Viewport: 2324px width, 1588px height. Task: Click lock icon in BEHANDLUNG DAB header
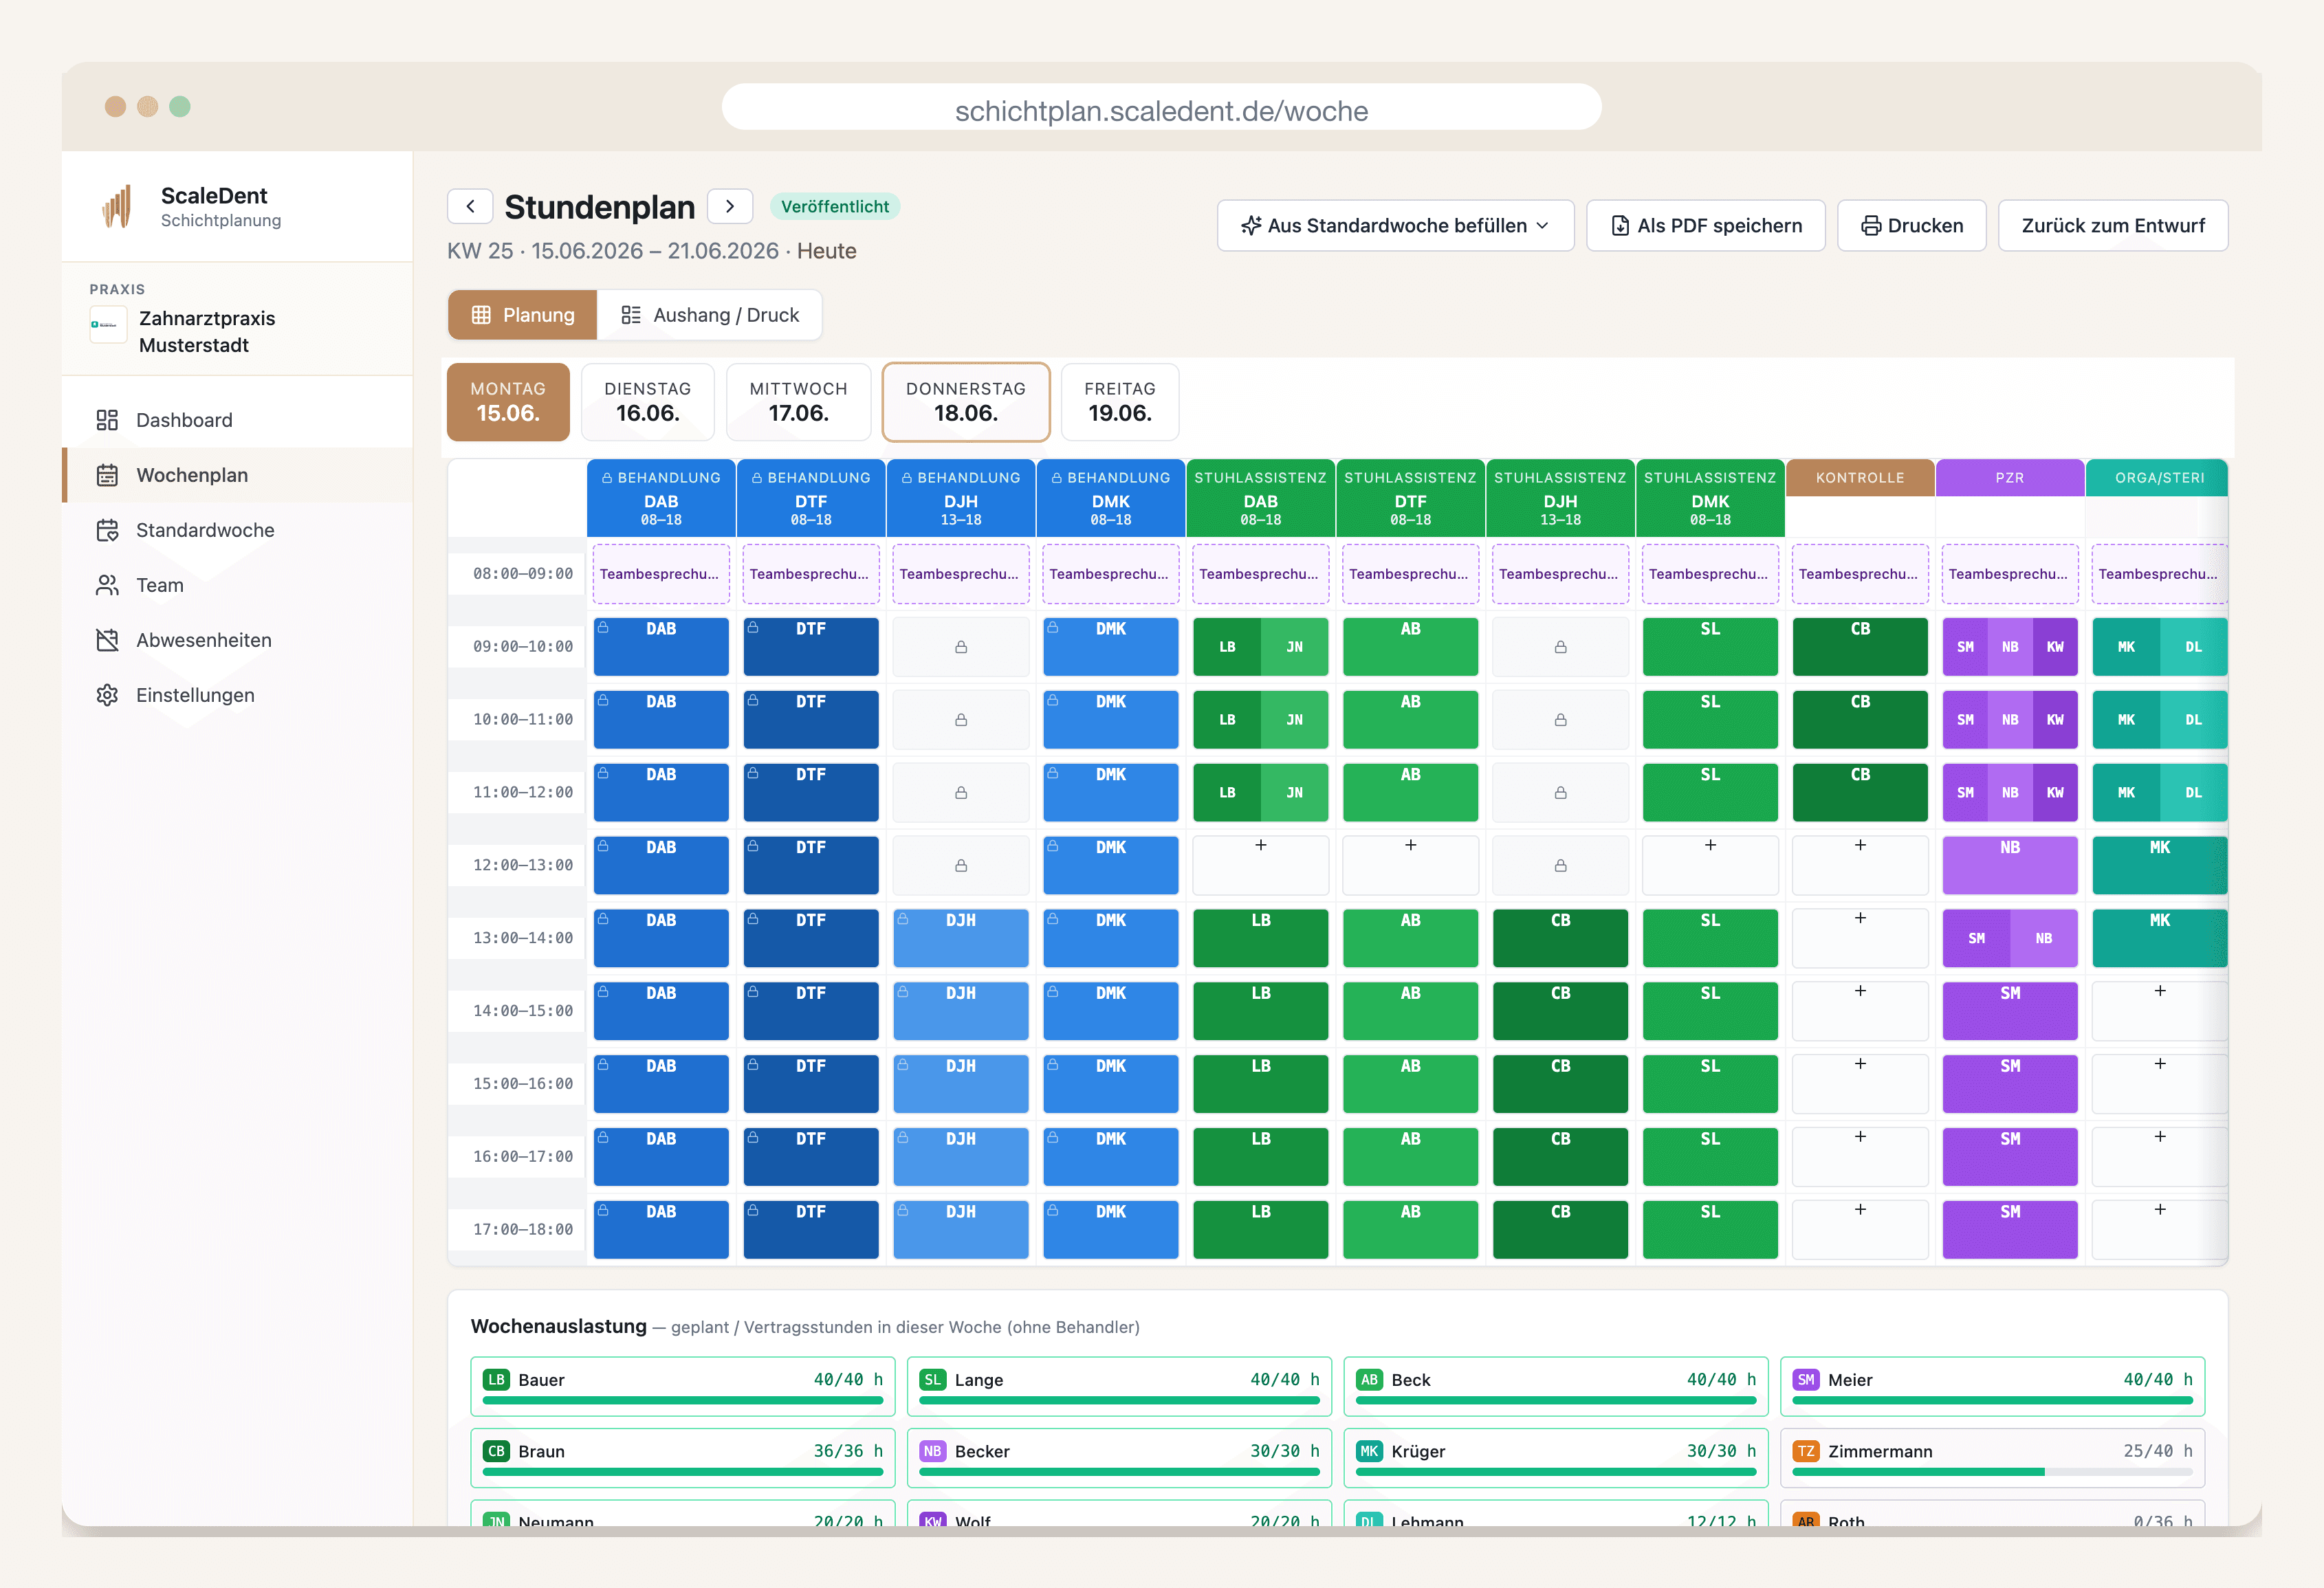pos(607,478)
